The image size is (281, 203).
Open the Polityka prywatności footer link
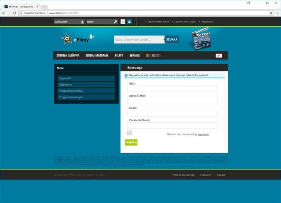[183, 175]
